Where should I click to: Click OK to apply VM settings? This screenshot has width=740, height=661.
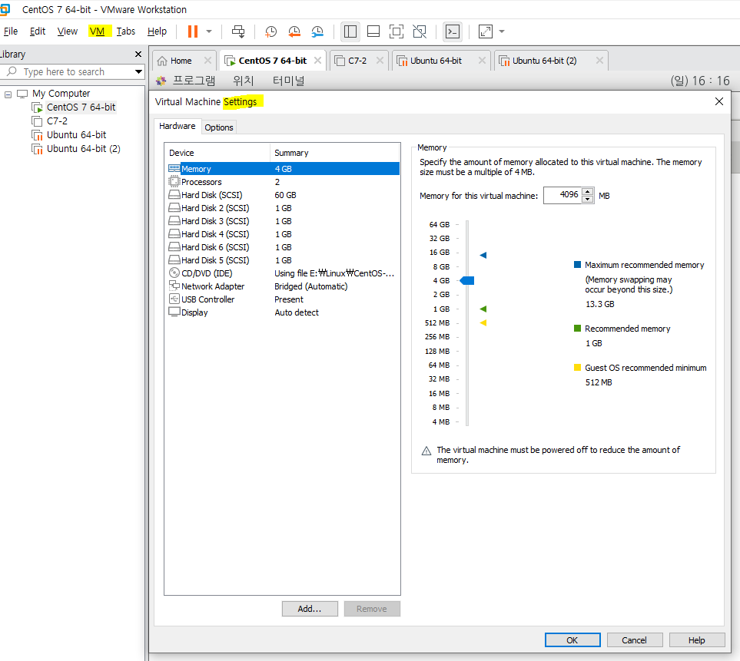pyautogui.click(x=572, y=640)
